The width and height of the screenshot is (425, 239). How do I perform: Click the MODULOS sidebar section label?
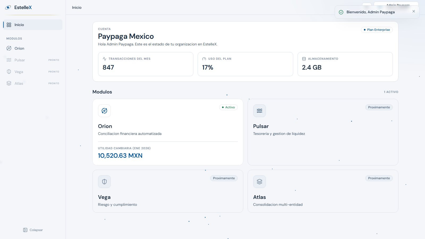(x=14, y=39)
